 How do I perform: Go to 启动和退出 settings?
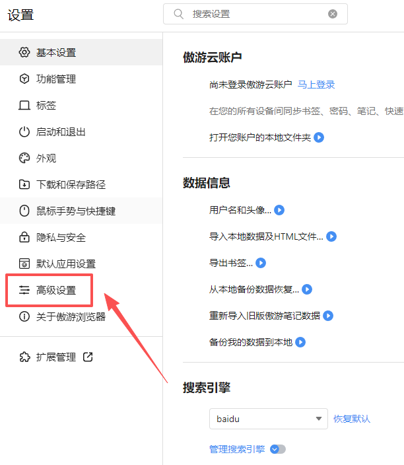pyautogui.click(x=81, y=131)
